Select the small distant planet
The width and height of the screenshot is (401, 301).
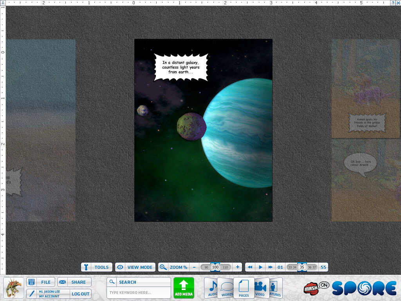[x=143, y=110]
